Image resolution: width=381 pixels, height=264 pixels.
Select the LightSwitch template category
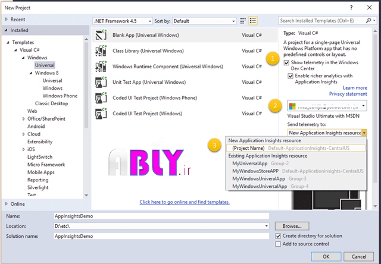pos(40,157)
